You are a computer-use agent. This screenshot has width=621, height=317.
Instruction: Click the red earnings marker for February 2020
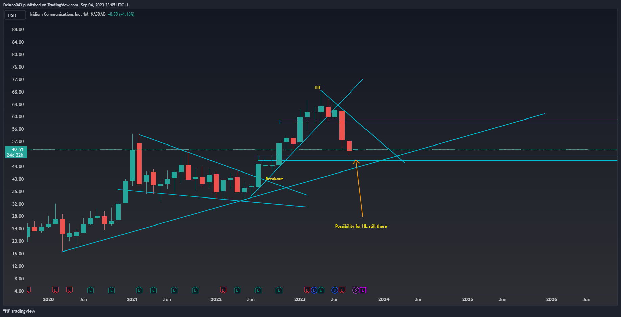(x=55, y=290)
